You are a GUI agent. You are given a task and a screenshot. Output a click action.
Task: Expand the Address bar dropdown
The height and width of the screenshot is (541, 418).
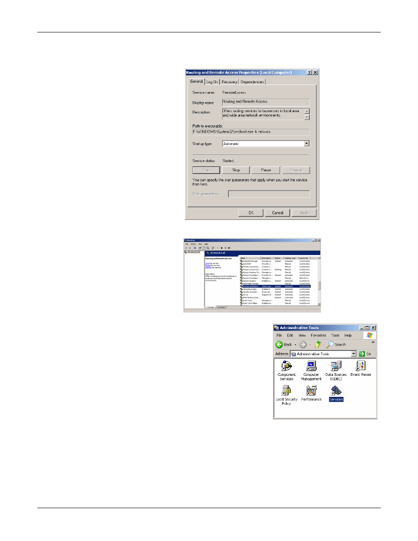(x=354, y=354)
